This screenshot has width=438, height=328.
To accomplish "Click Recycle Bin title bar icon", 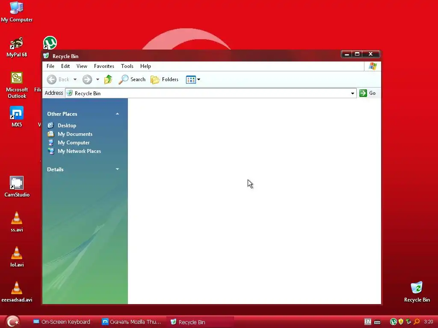I will pos(46,56).
